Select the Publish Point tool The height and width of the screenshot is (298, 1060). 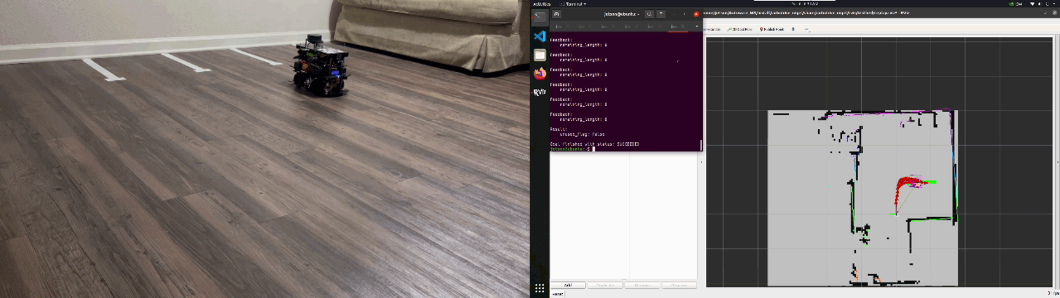click(x=772, y=29)
